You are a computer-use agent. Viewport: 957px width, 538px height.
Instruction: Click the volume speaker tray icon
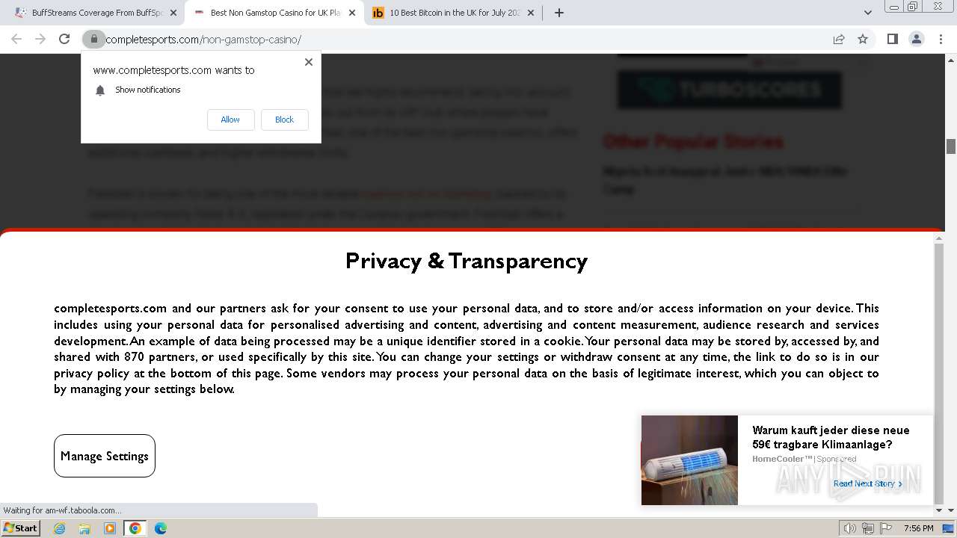point(850,528)
